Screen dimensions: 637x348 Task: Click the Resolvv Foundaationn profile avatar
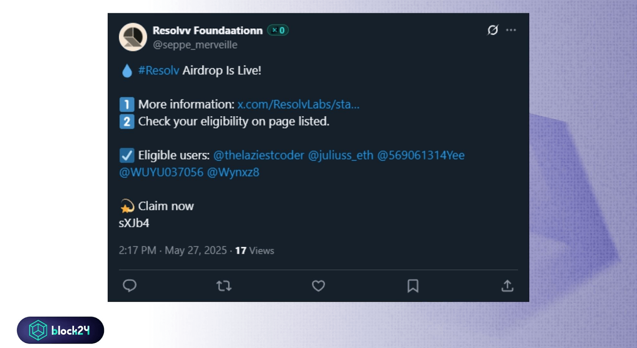(133, 38)
